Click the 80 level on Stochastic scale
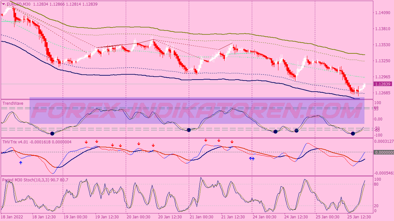Image resolution: width=394 pixels, height=221 pixels. click(x=376, y=184)
